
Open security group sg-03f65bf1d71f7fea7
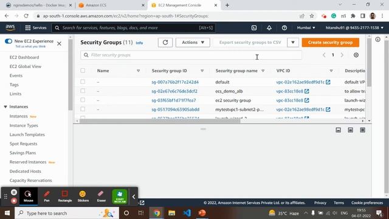click(x=174, y=100)
